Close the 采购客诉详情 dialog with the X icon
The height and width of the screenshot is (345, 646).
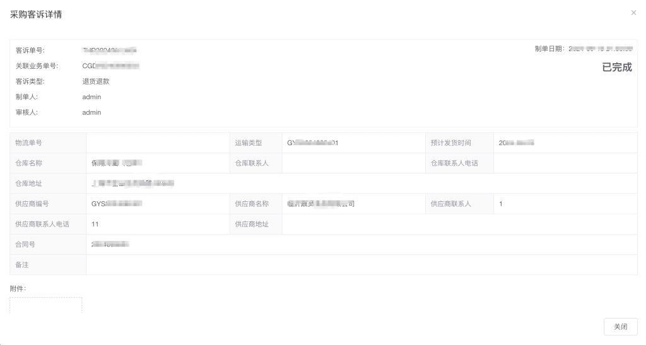pos(633,13)
